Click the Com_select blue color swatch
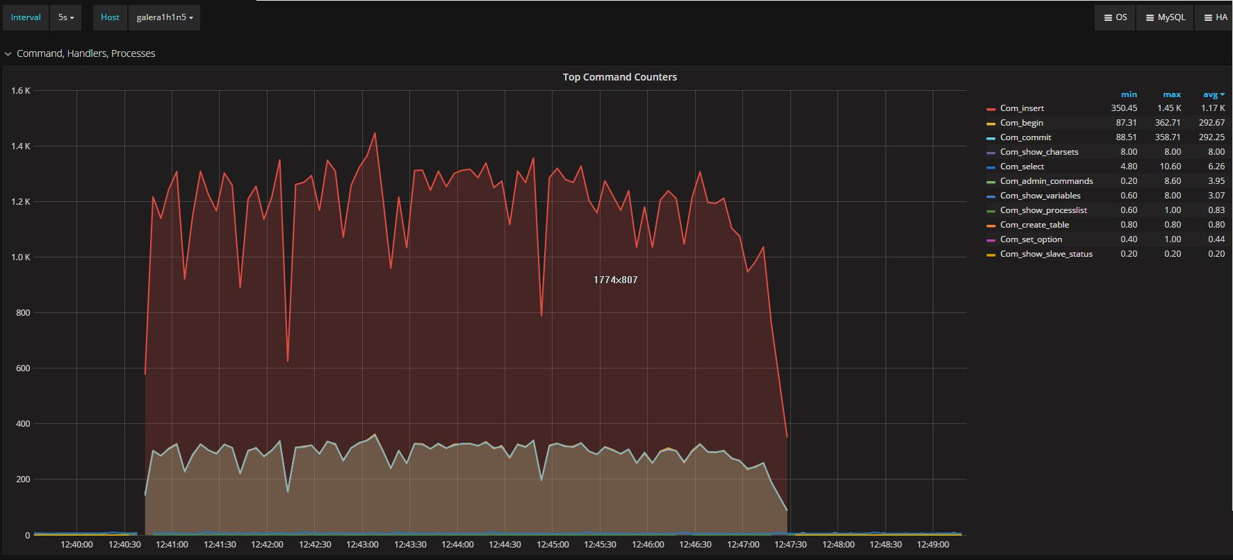Screen dimensions: 1233x560 pyautogui.click(x=991, y=167)
